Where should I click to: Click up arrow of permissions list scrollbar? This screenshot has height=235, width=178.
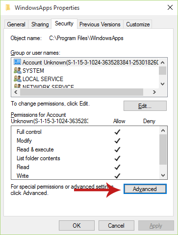pyautogui.click(x=163, y=130)
